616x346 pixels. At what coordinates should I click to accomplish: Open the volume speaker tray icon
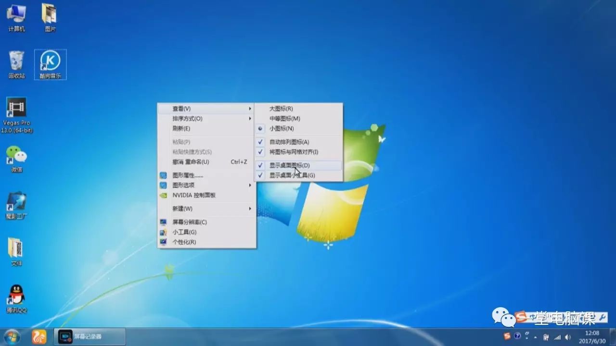tap(568, 337)
